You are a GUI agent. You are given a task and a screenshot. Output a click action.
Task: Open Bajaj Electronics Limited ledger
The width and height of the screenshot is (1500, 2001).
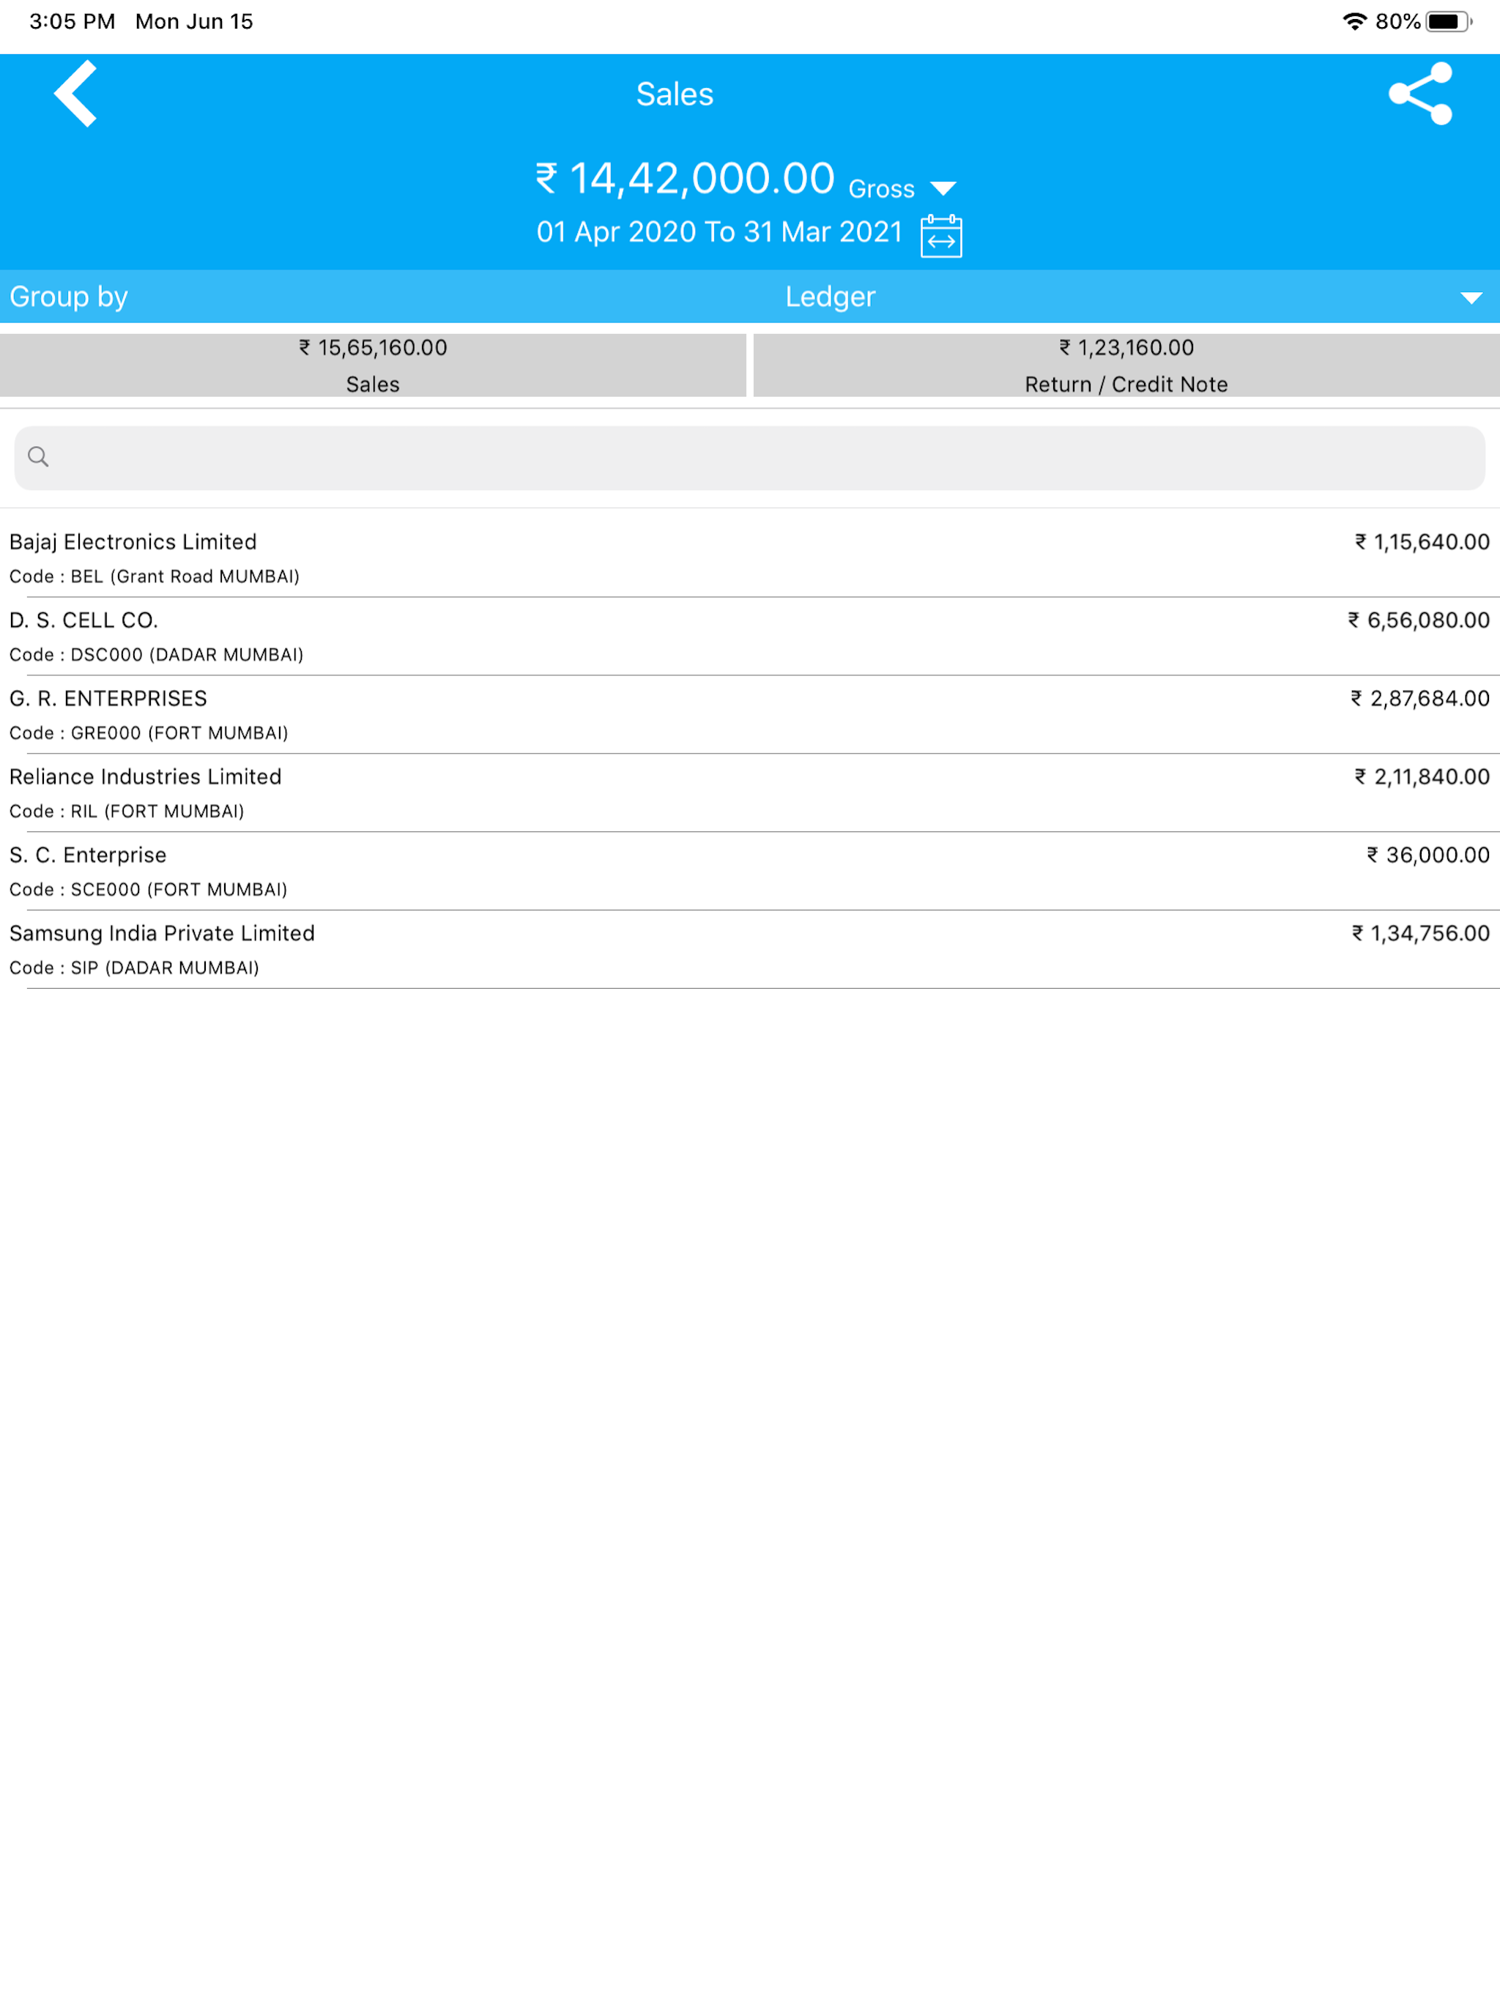[750, 558]
